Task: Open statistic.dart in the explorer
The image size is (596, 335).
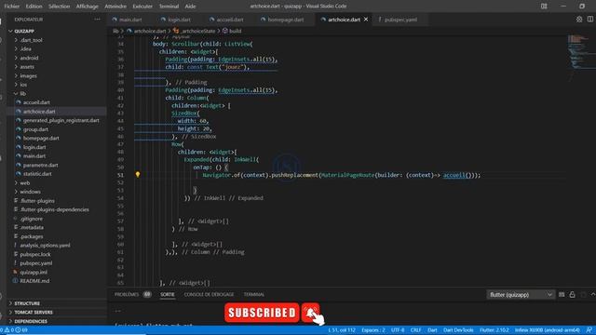Action: click(x=37, y=174)
